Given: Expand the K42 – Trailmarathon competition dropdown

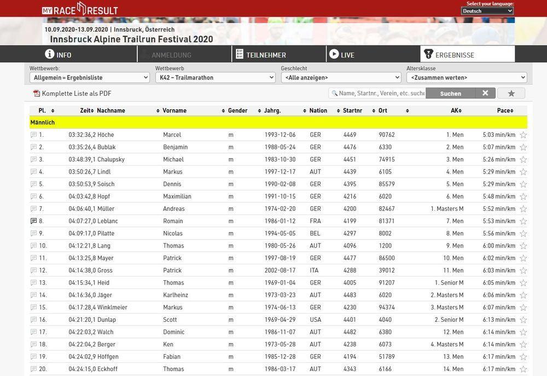Looking at the screenshot, I should pos(215,78).
